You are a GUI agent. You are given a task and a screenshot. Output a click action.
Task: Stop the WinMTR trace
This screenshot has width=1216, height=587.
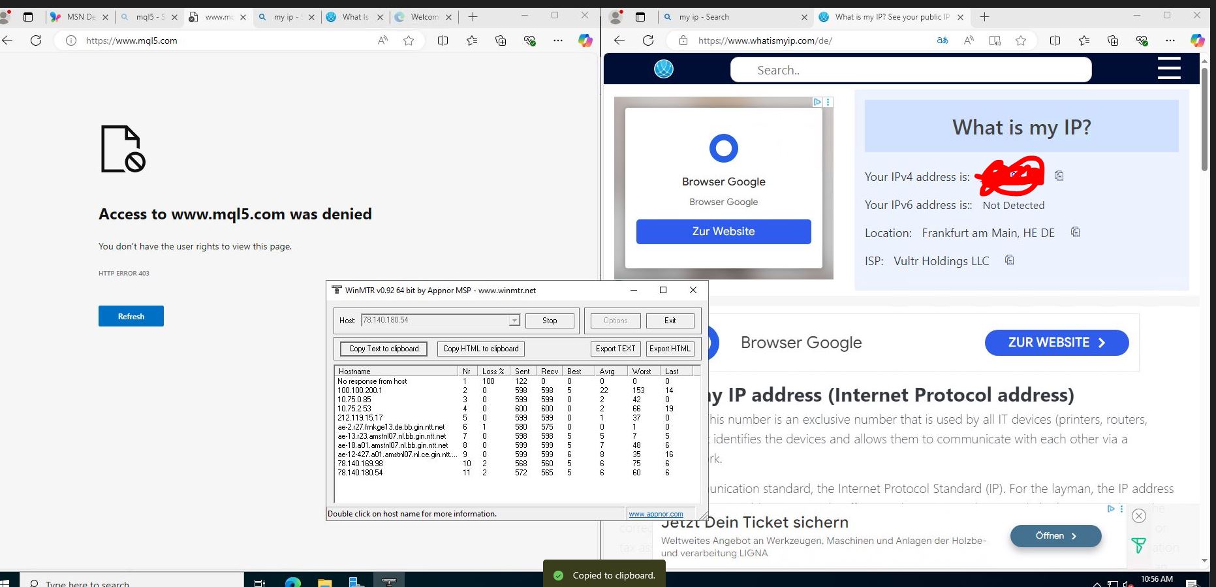pos(550,321)
